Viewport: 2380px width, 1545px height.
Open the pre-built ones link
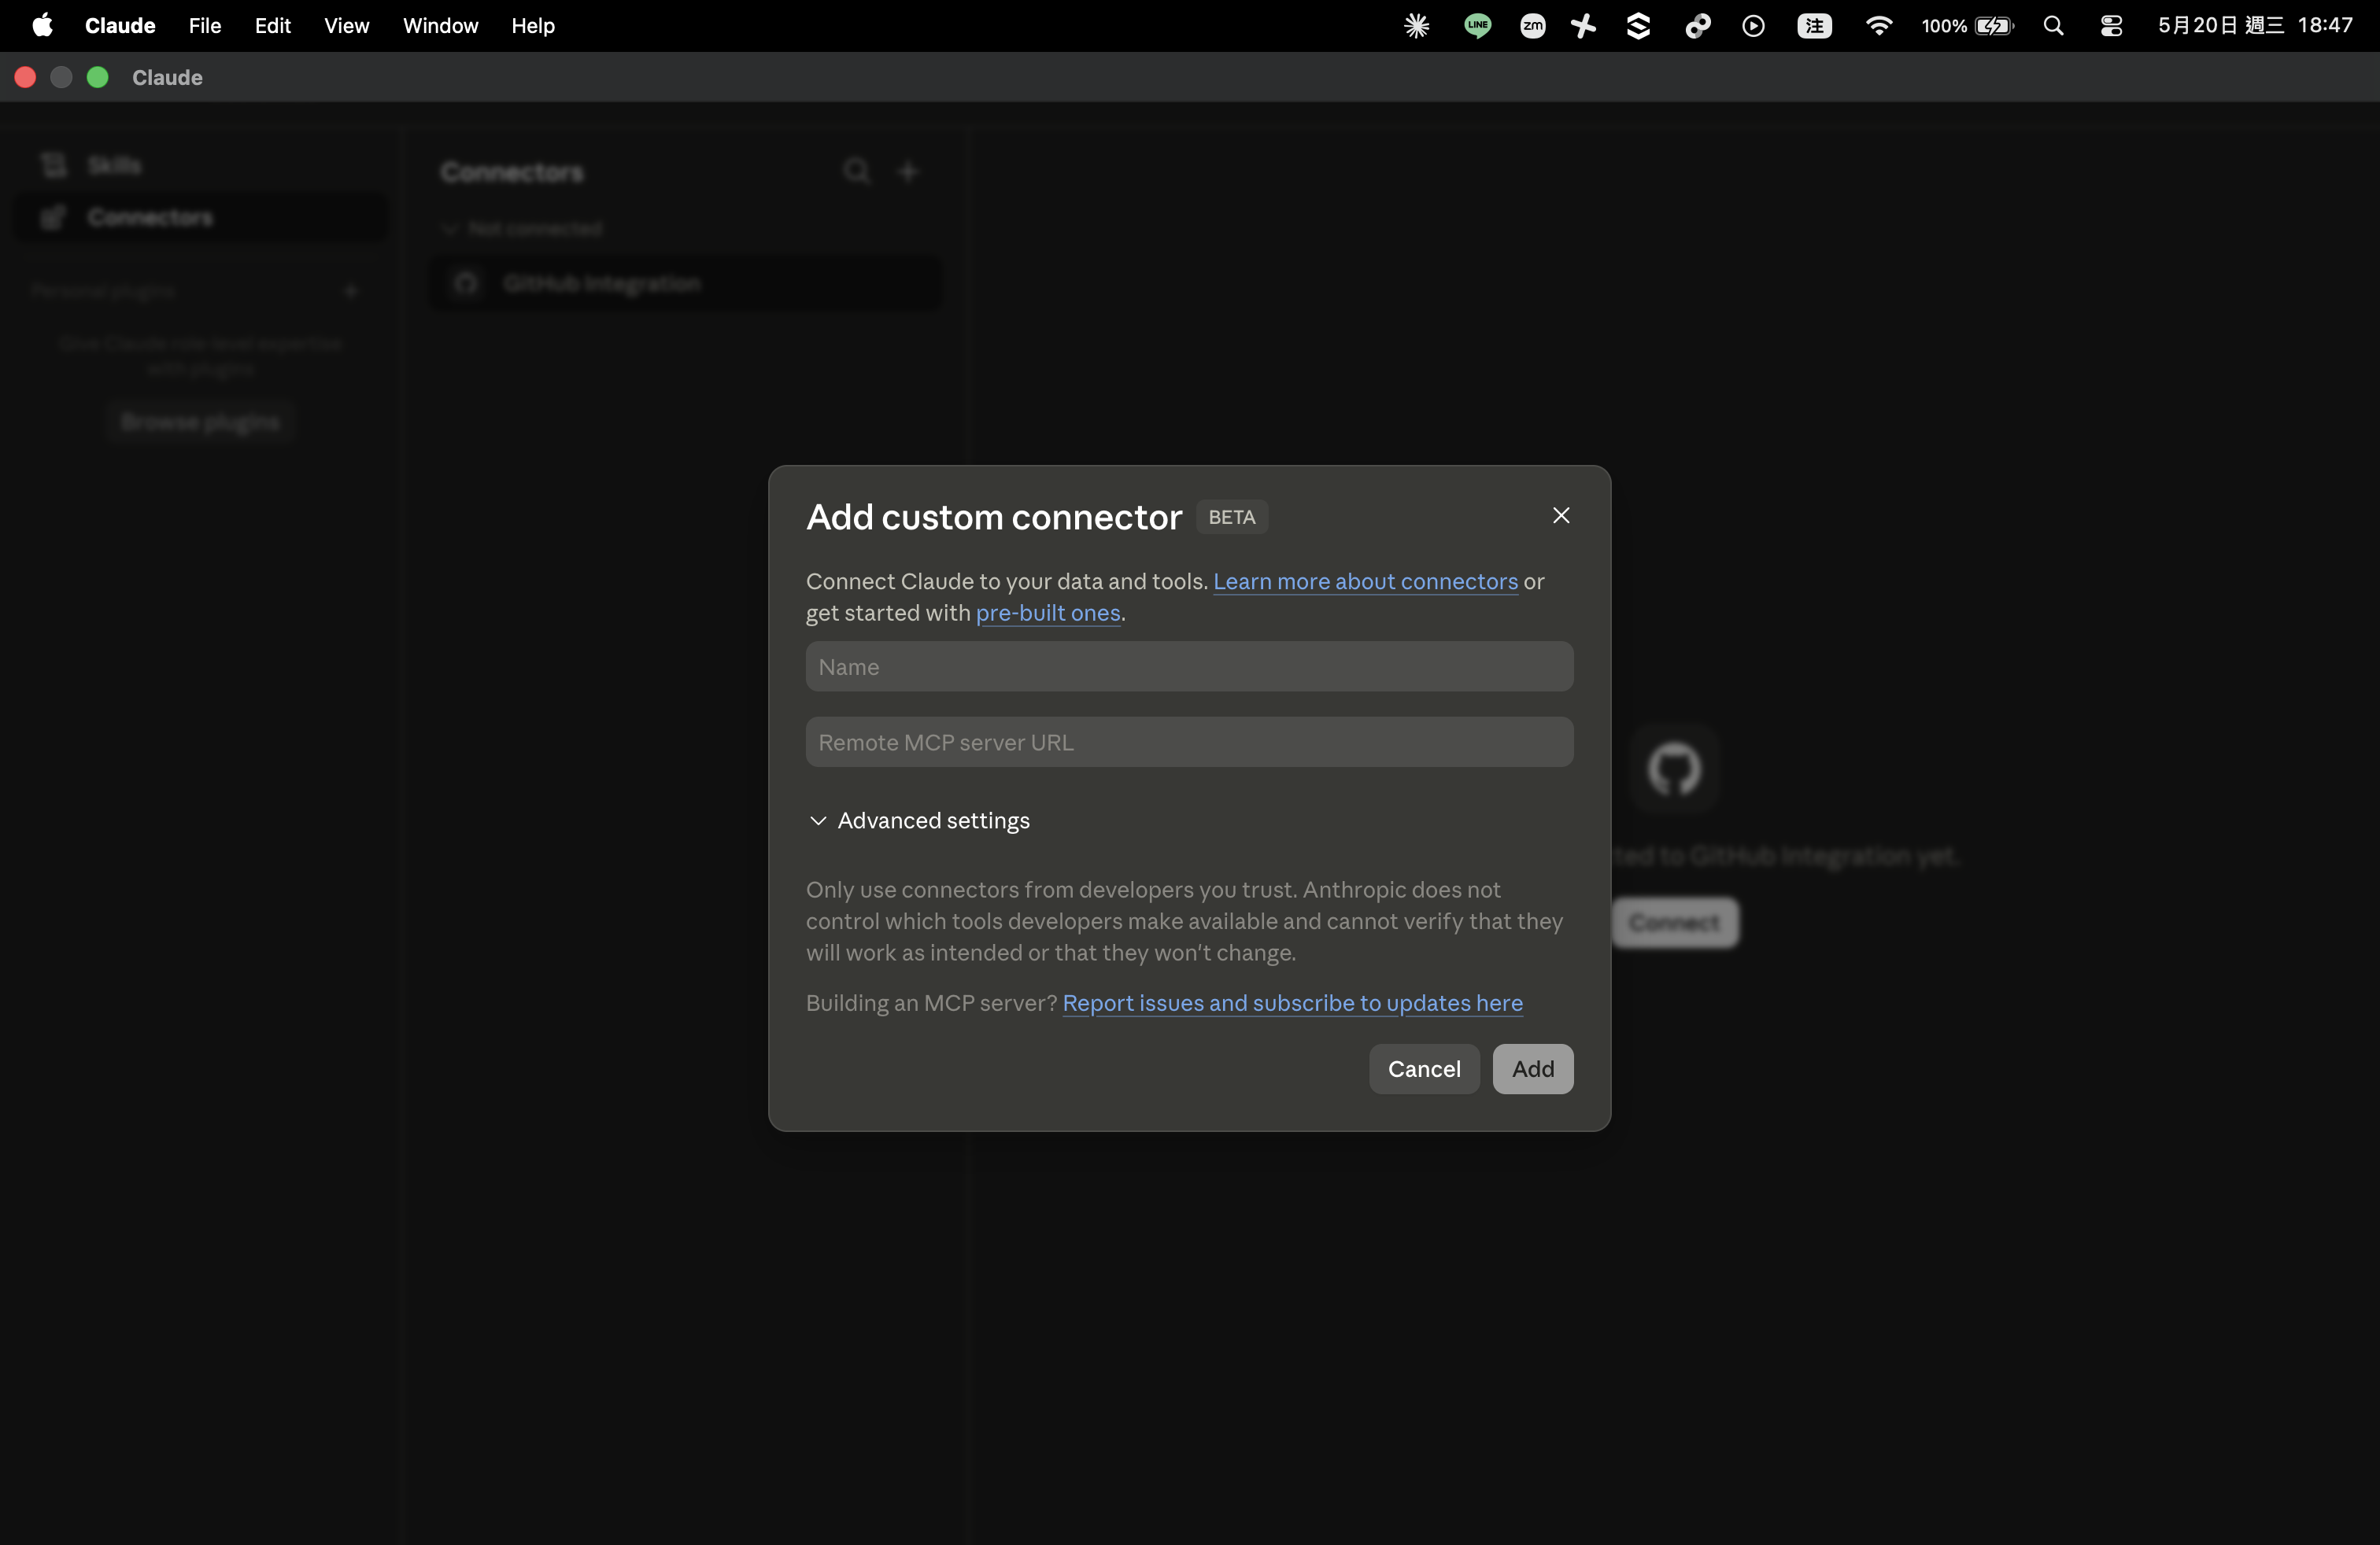pos(1048,613)
